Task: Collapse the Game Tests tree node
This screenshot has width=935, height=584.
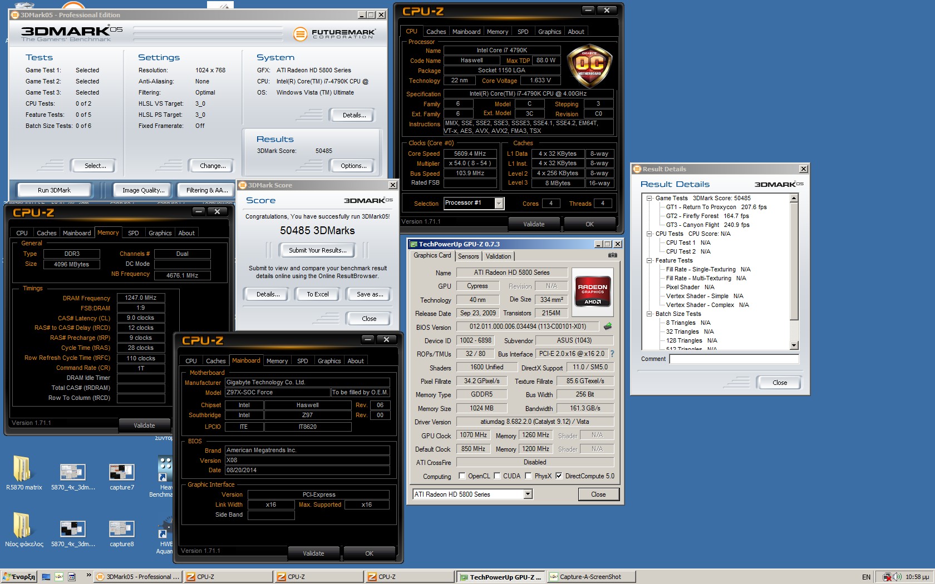Action: pos(649,198)
